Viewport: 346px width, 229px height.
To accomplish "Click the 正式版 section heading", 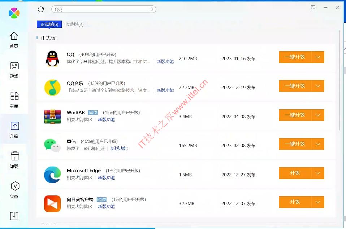I will coord(48,38).
